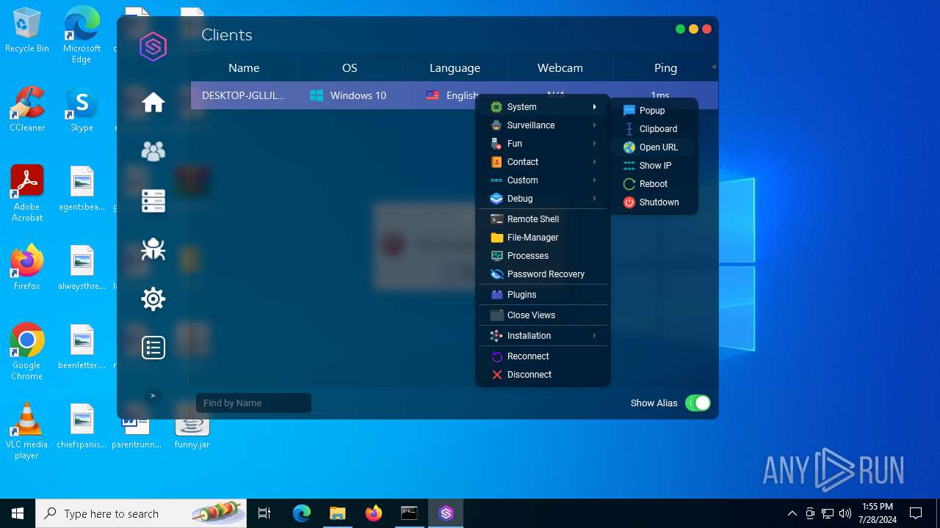The image size is (940, 528).
Task: Open the Home sidebar icon
Action: point(153,103)
